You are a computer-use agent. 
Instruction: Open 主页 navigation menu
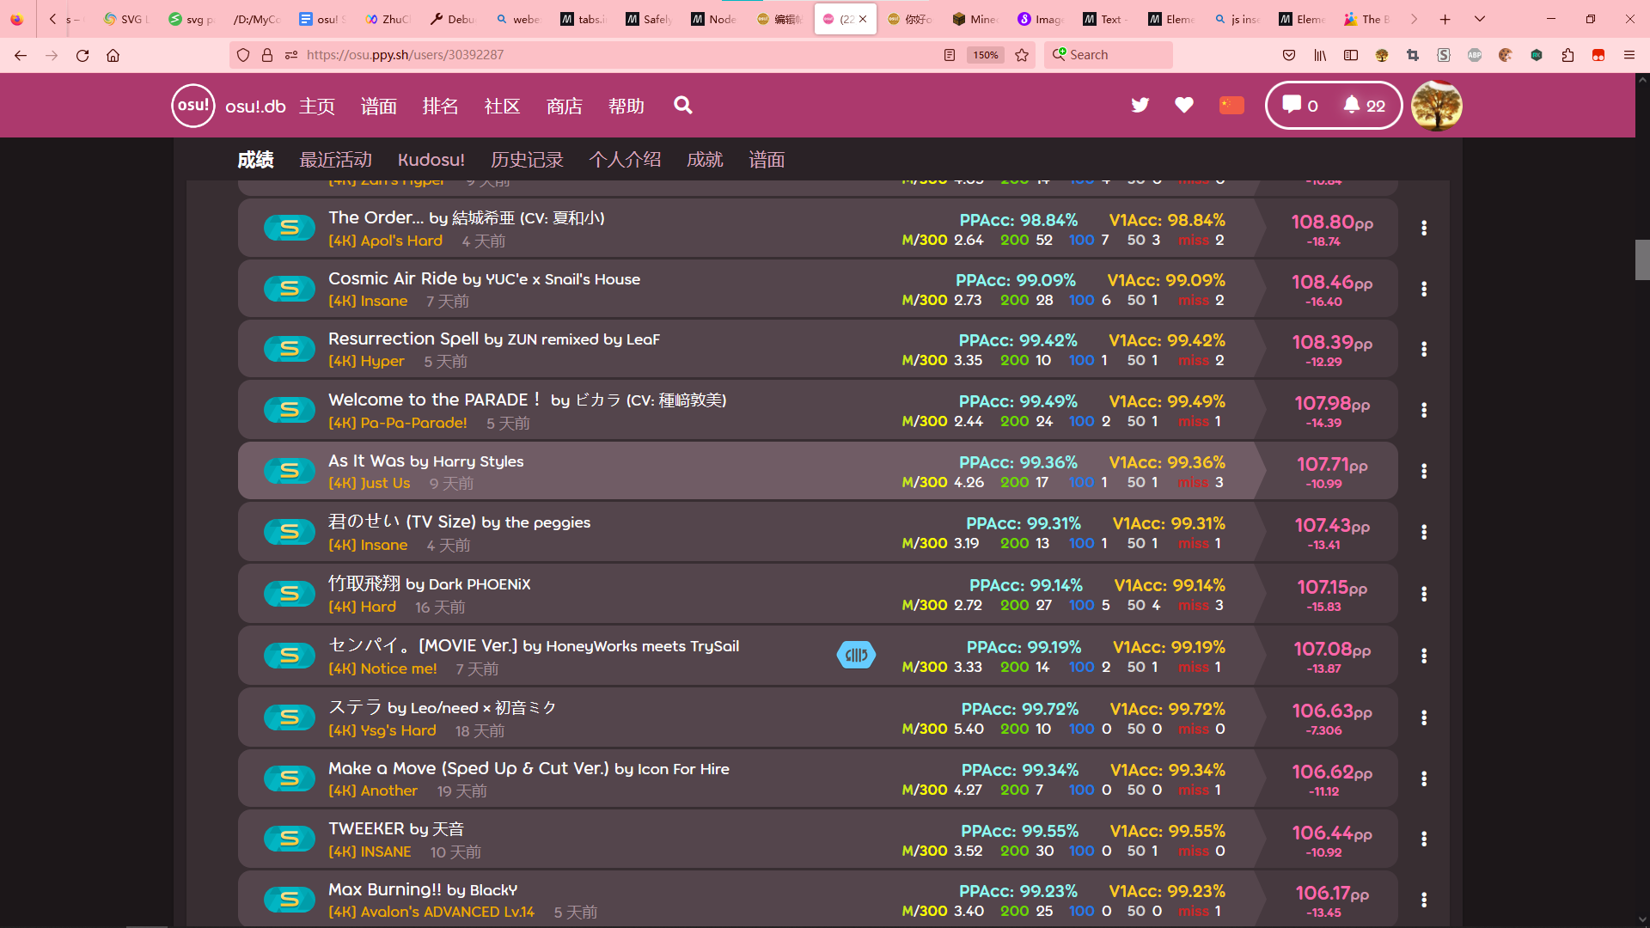(x=317, y=106)
